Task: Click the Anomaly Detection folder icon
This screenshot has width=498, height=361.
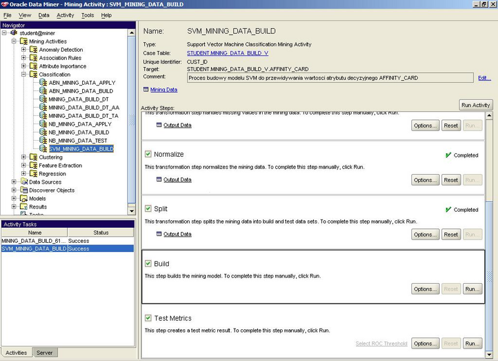Action: [x=34, y=50]
